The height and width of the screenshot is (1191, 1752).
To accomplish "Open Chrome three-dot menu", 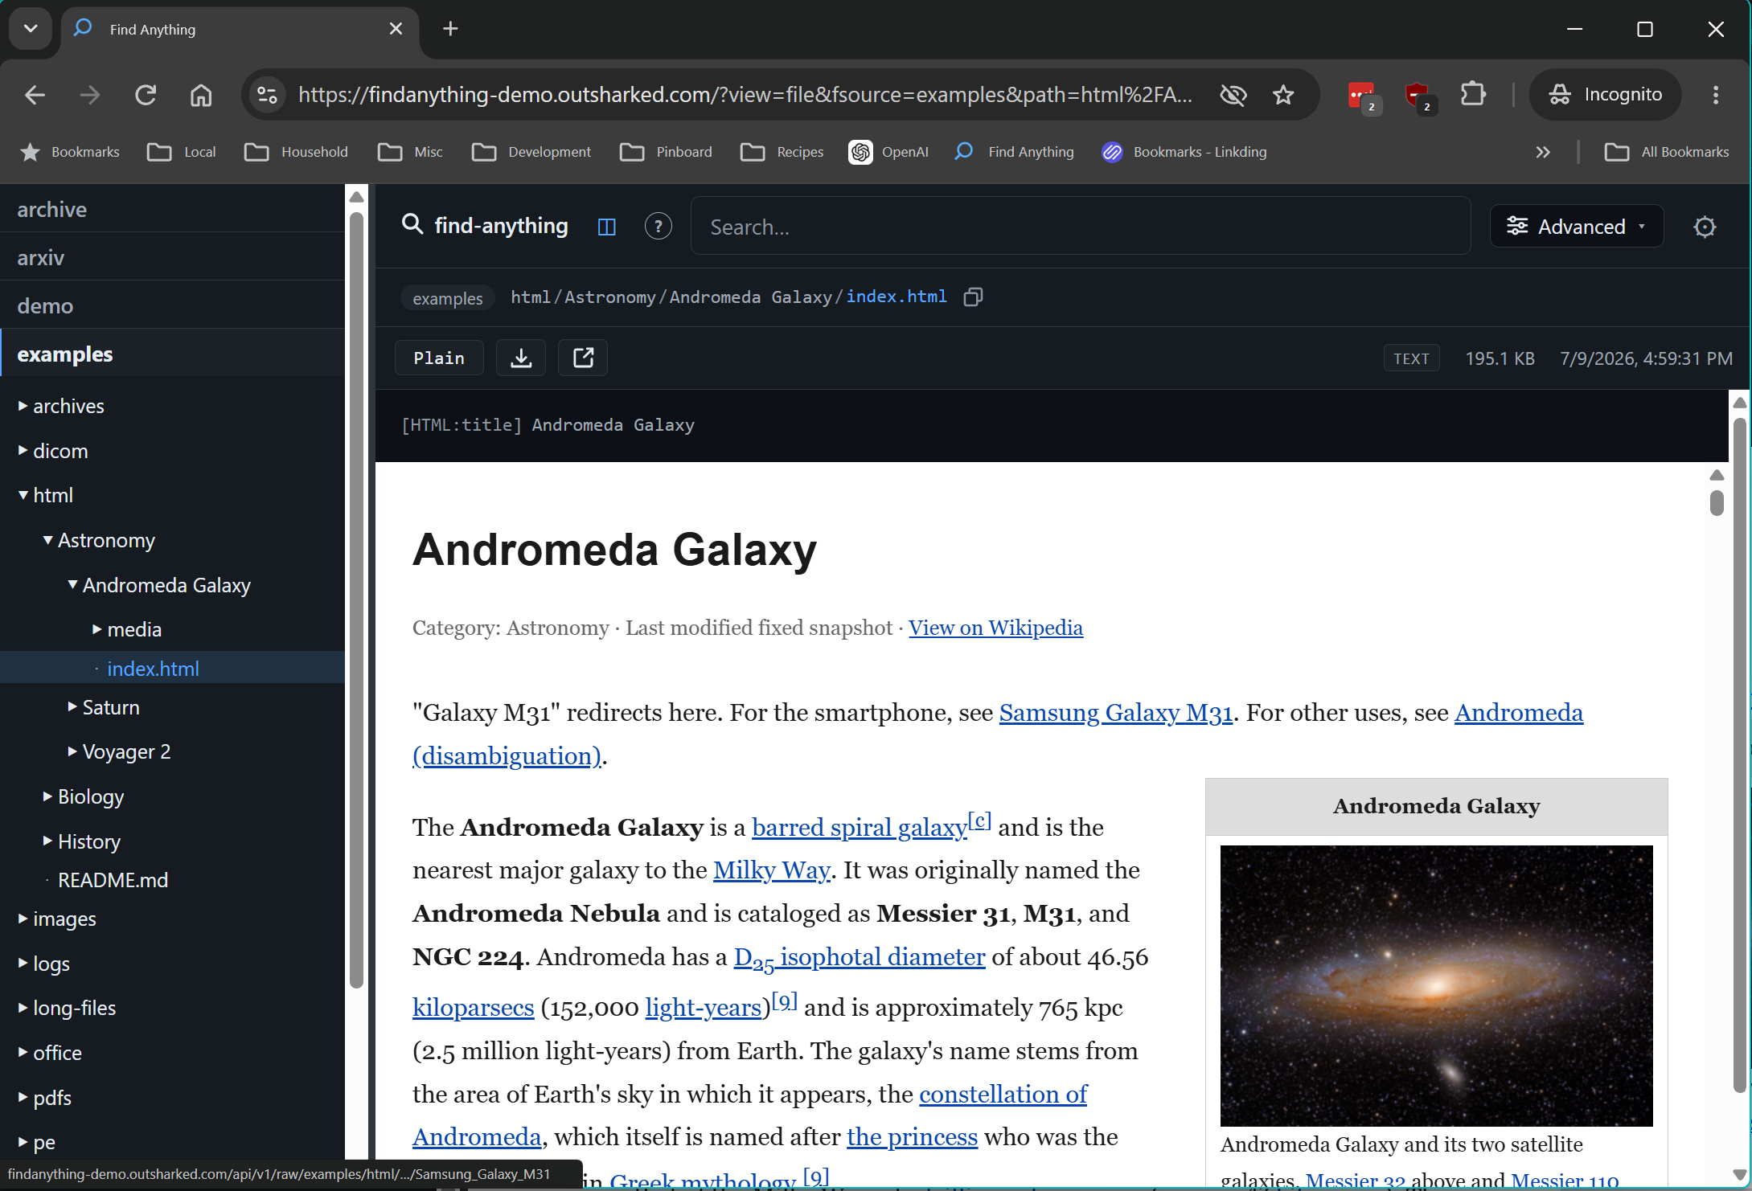I will 1716,95.
